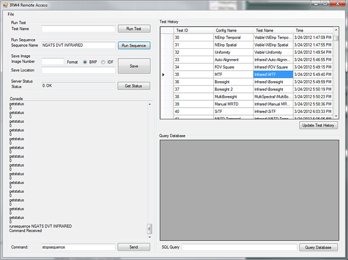Select the BMP format radio button

pos(85,62)
